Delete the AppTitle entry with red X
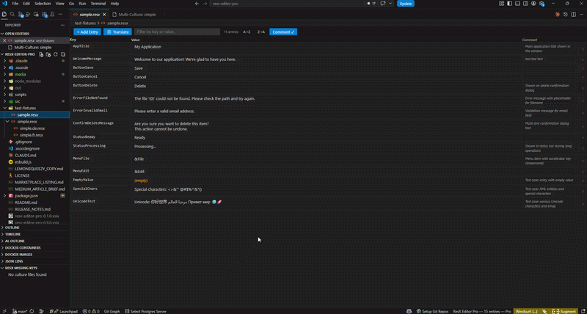This screenshot has height=314, width=587. (583, 48)
